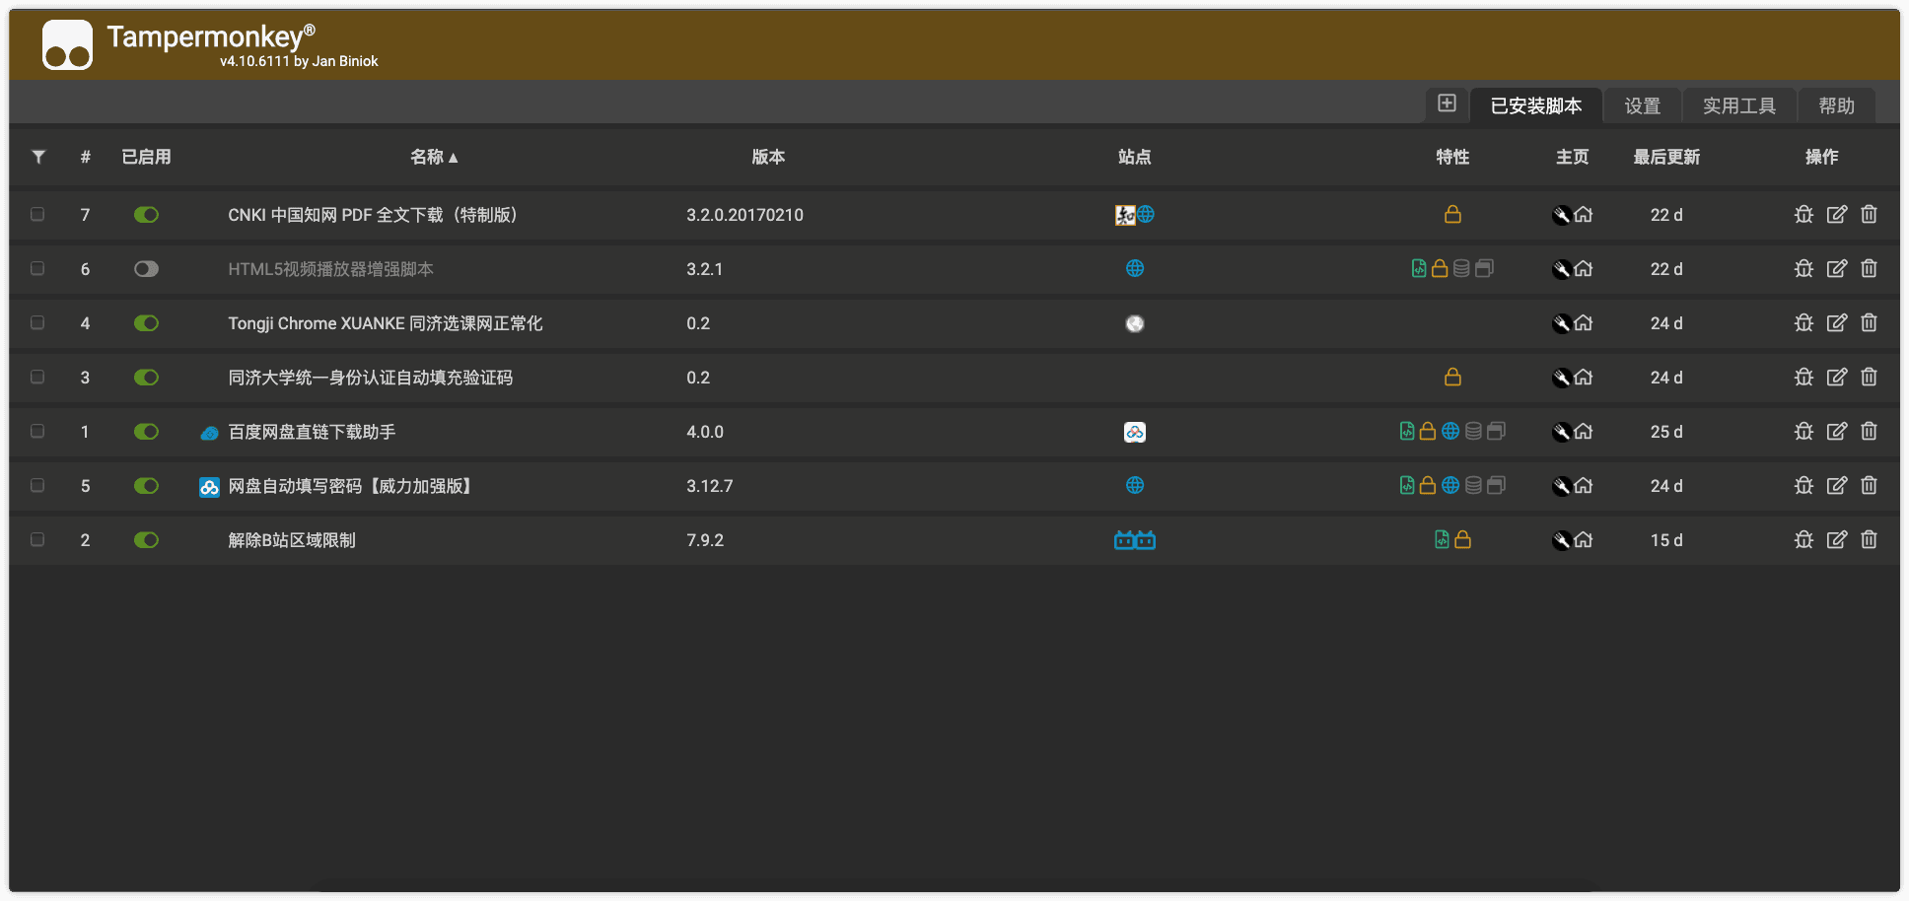The width and height of the screenshot is (1909, 901).
Task: Edit the CNKI 中国知网 PDF script
Action: [x=1836, y=215]
